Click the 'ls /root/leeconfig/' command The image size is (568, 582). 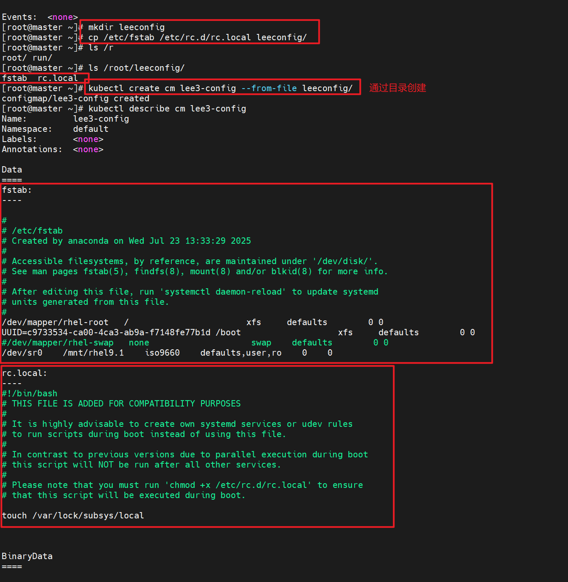click(x=137, y=68)
